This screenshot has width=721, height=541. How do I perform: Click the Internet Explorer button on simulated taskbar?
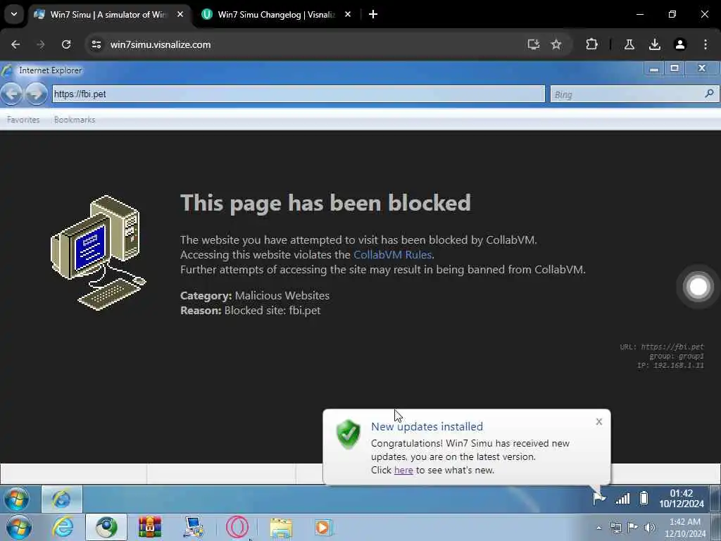click(62, 499)
